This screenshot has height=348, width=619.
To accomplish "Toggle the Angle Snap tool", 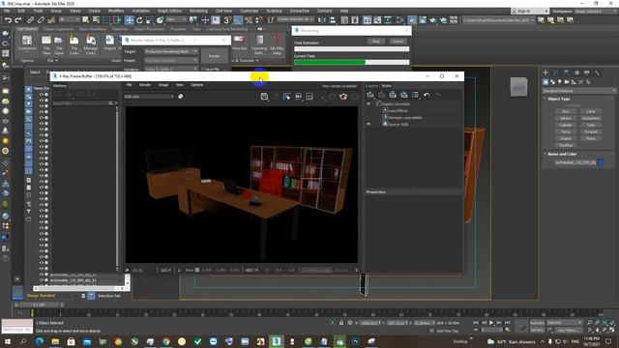I will point(238,19).
